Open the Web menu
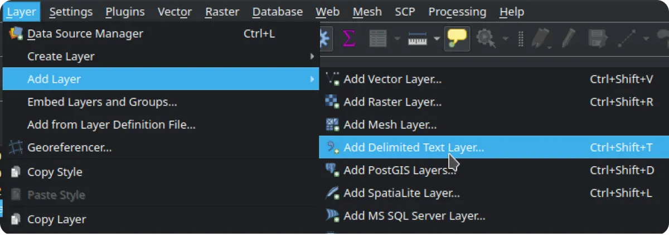Screen dimensions: 669x235 coord(328,11)
